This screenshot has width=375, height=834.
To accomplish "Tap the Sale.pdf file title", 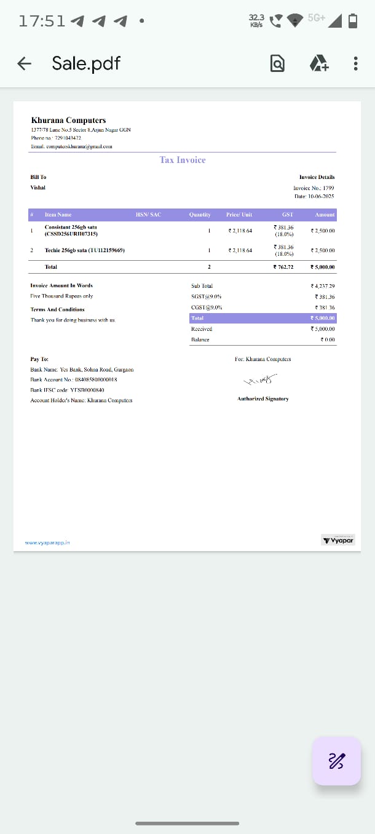I will (x=86, y=63).
